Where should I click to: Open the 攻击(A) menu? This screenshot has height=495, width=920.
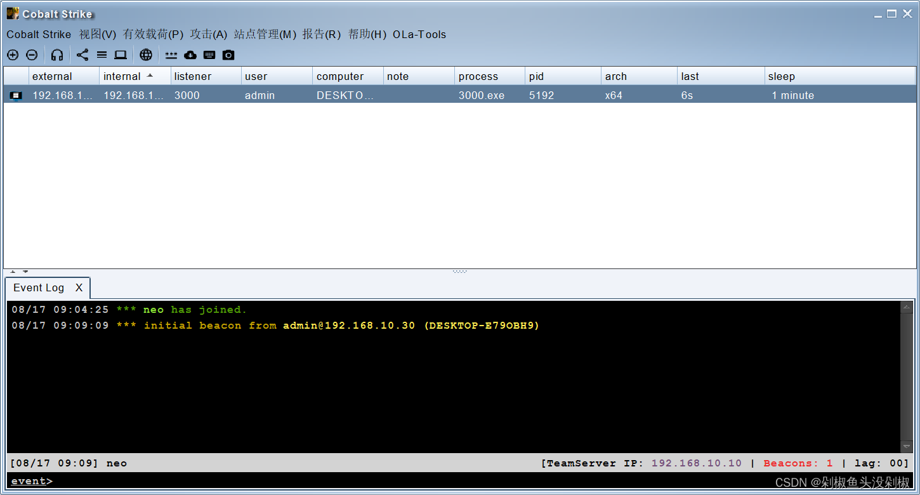(209, 34)
